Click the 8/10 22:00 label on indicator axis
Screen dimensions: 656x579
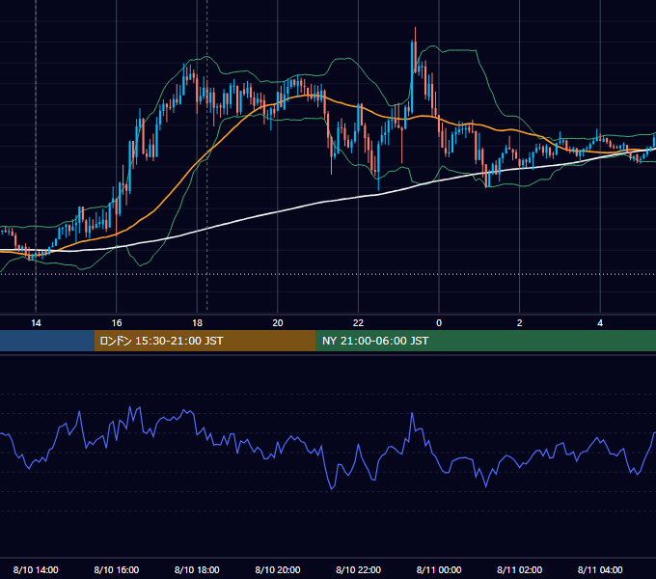(x=358, y=569)
